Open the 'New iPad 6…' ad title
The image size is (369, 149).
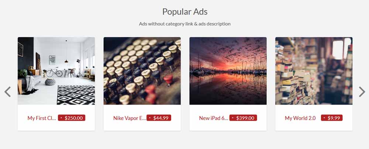[x=213, y=118]
